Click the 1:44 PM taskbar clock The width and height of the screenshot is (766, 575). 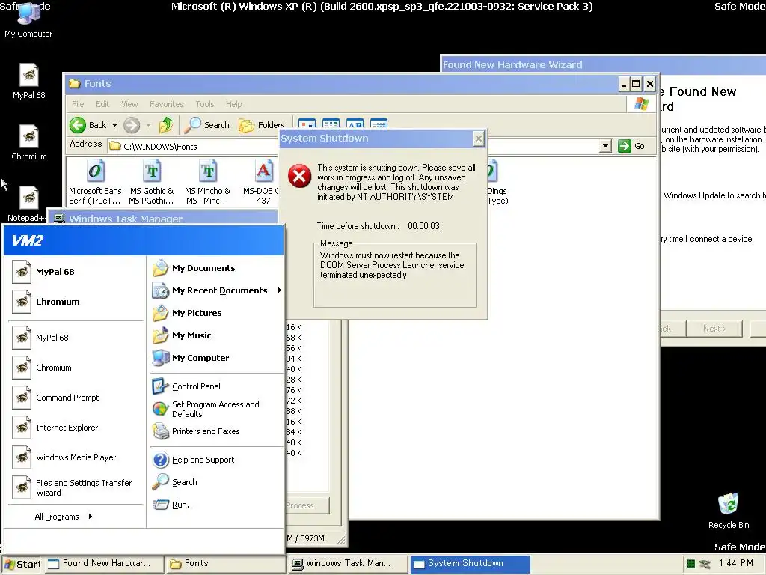click(736, 563)
